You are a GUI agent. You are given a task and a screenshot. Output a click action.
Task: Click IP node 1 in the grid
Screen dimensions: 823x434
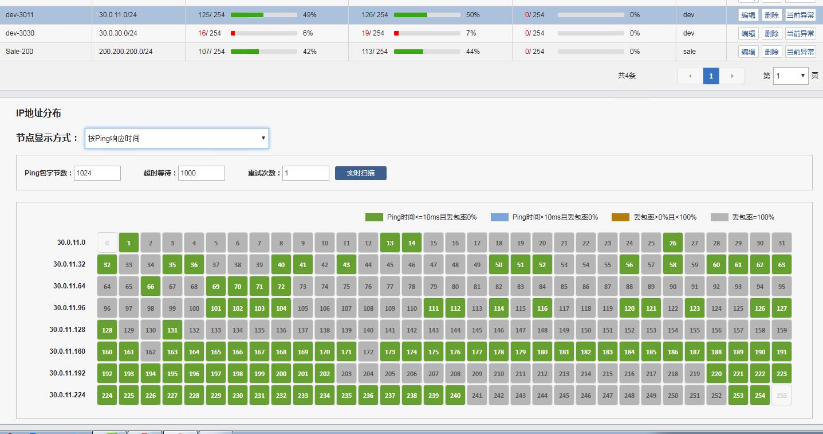129,243
